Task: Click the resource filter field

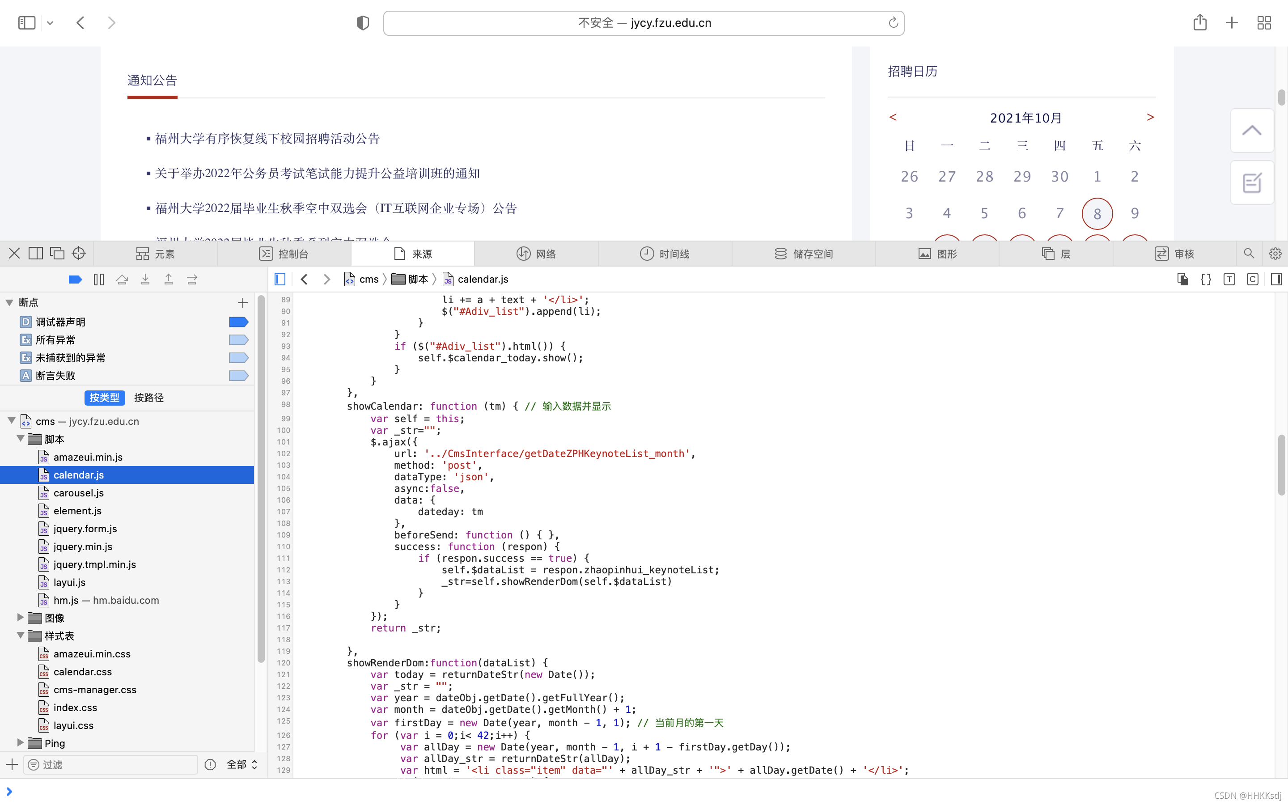Action: click(111, 765)
